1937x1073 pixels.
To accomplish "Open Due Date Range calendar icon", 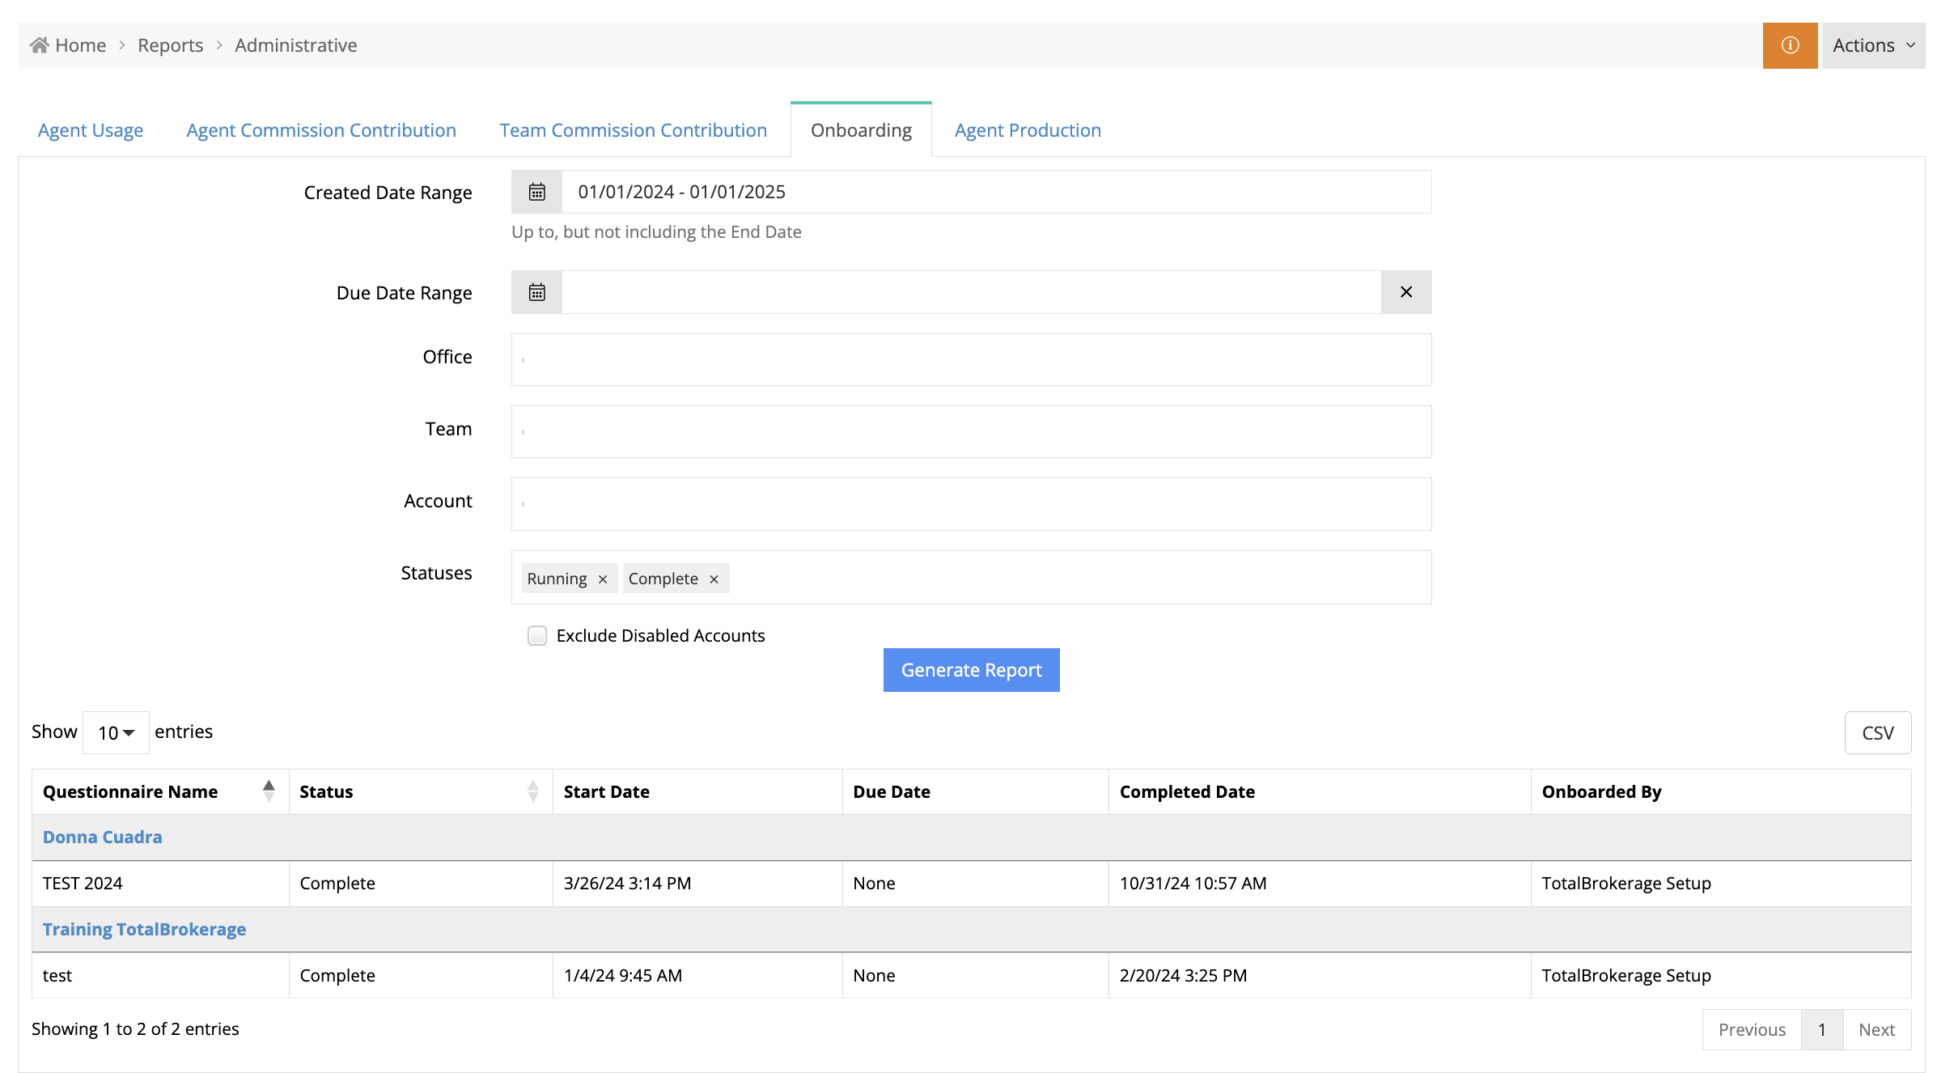I will [536, 292].
